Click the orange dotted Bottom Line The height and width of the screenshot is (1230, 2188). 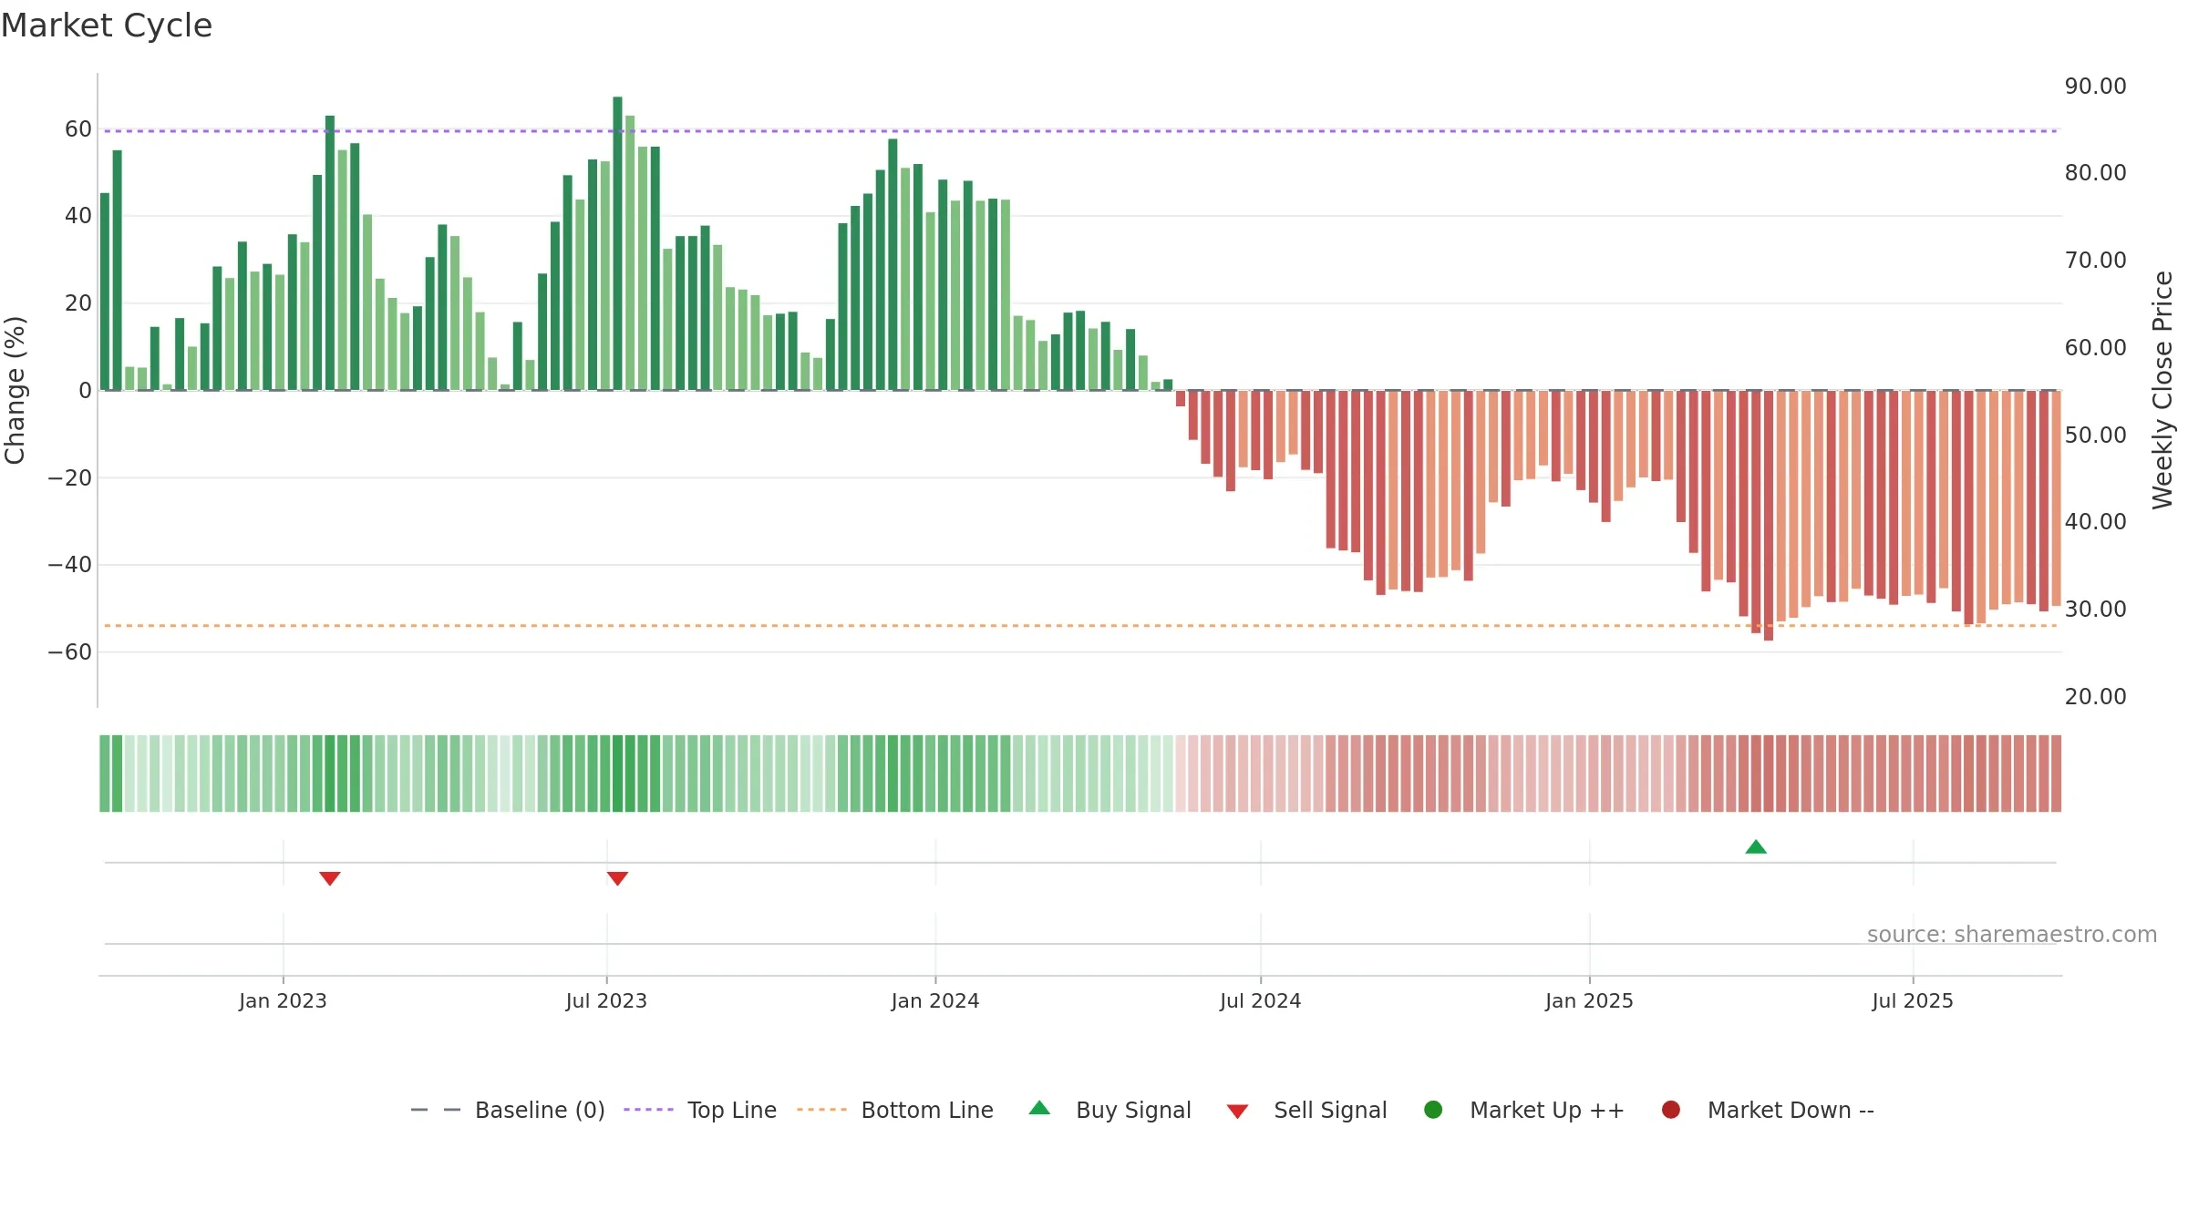point(1080,626)
